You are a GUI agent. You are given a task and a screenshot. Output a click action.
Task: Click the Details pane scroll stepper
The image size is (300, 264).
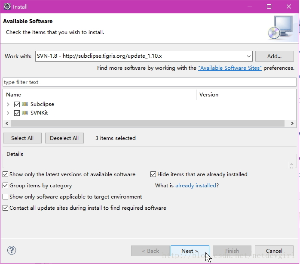pos(291,166)
